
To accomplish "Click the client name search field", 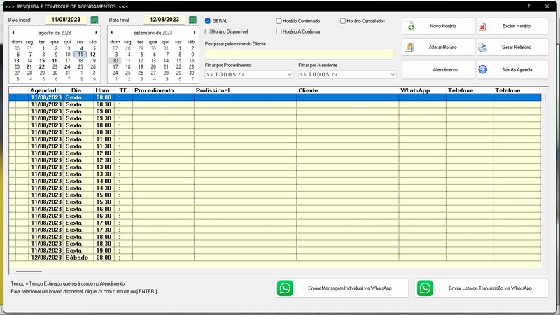I will click(300, 54).
